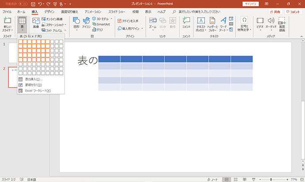This screenshot has height=182, width=305.
Task: Switch to slide sorter view in status bar
Action: coord(236,179)
